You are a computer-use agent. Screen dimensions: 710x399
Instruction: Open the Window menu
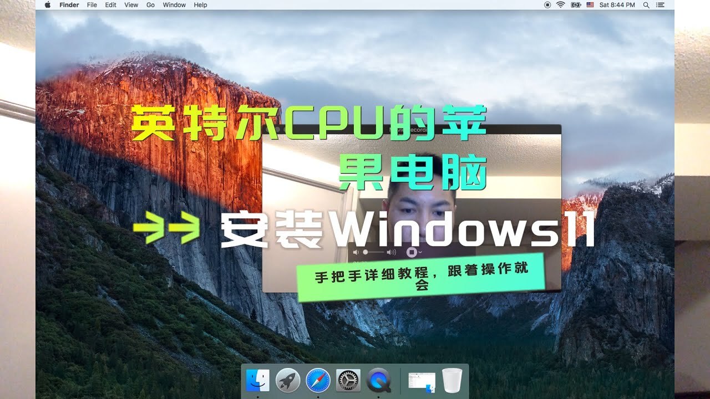pos(174,5)
